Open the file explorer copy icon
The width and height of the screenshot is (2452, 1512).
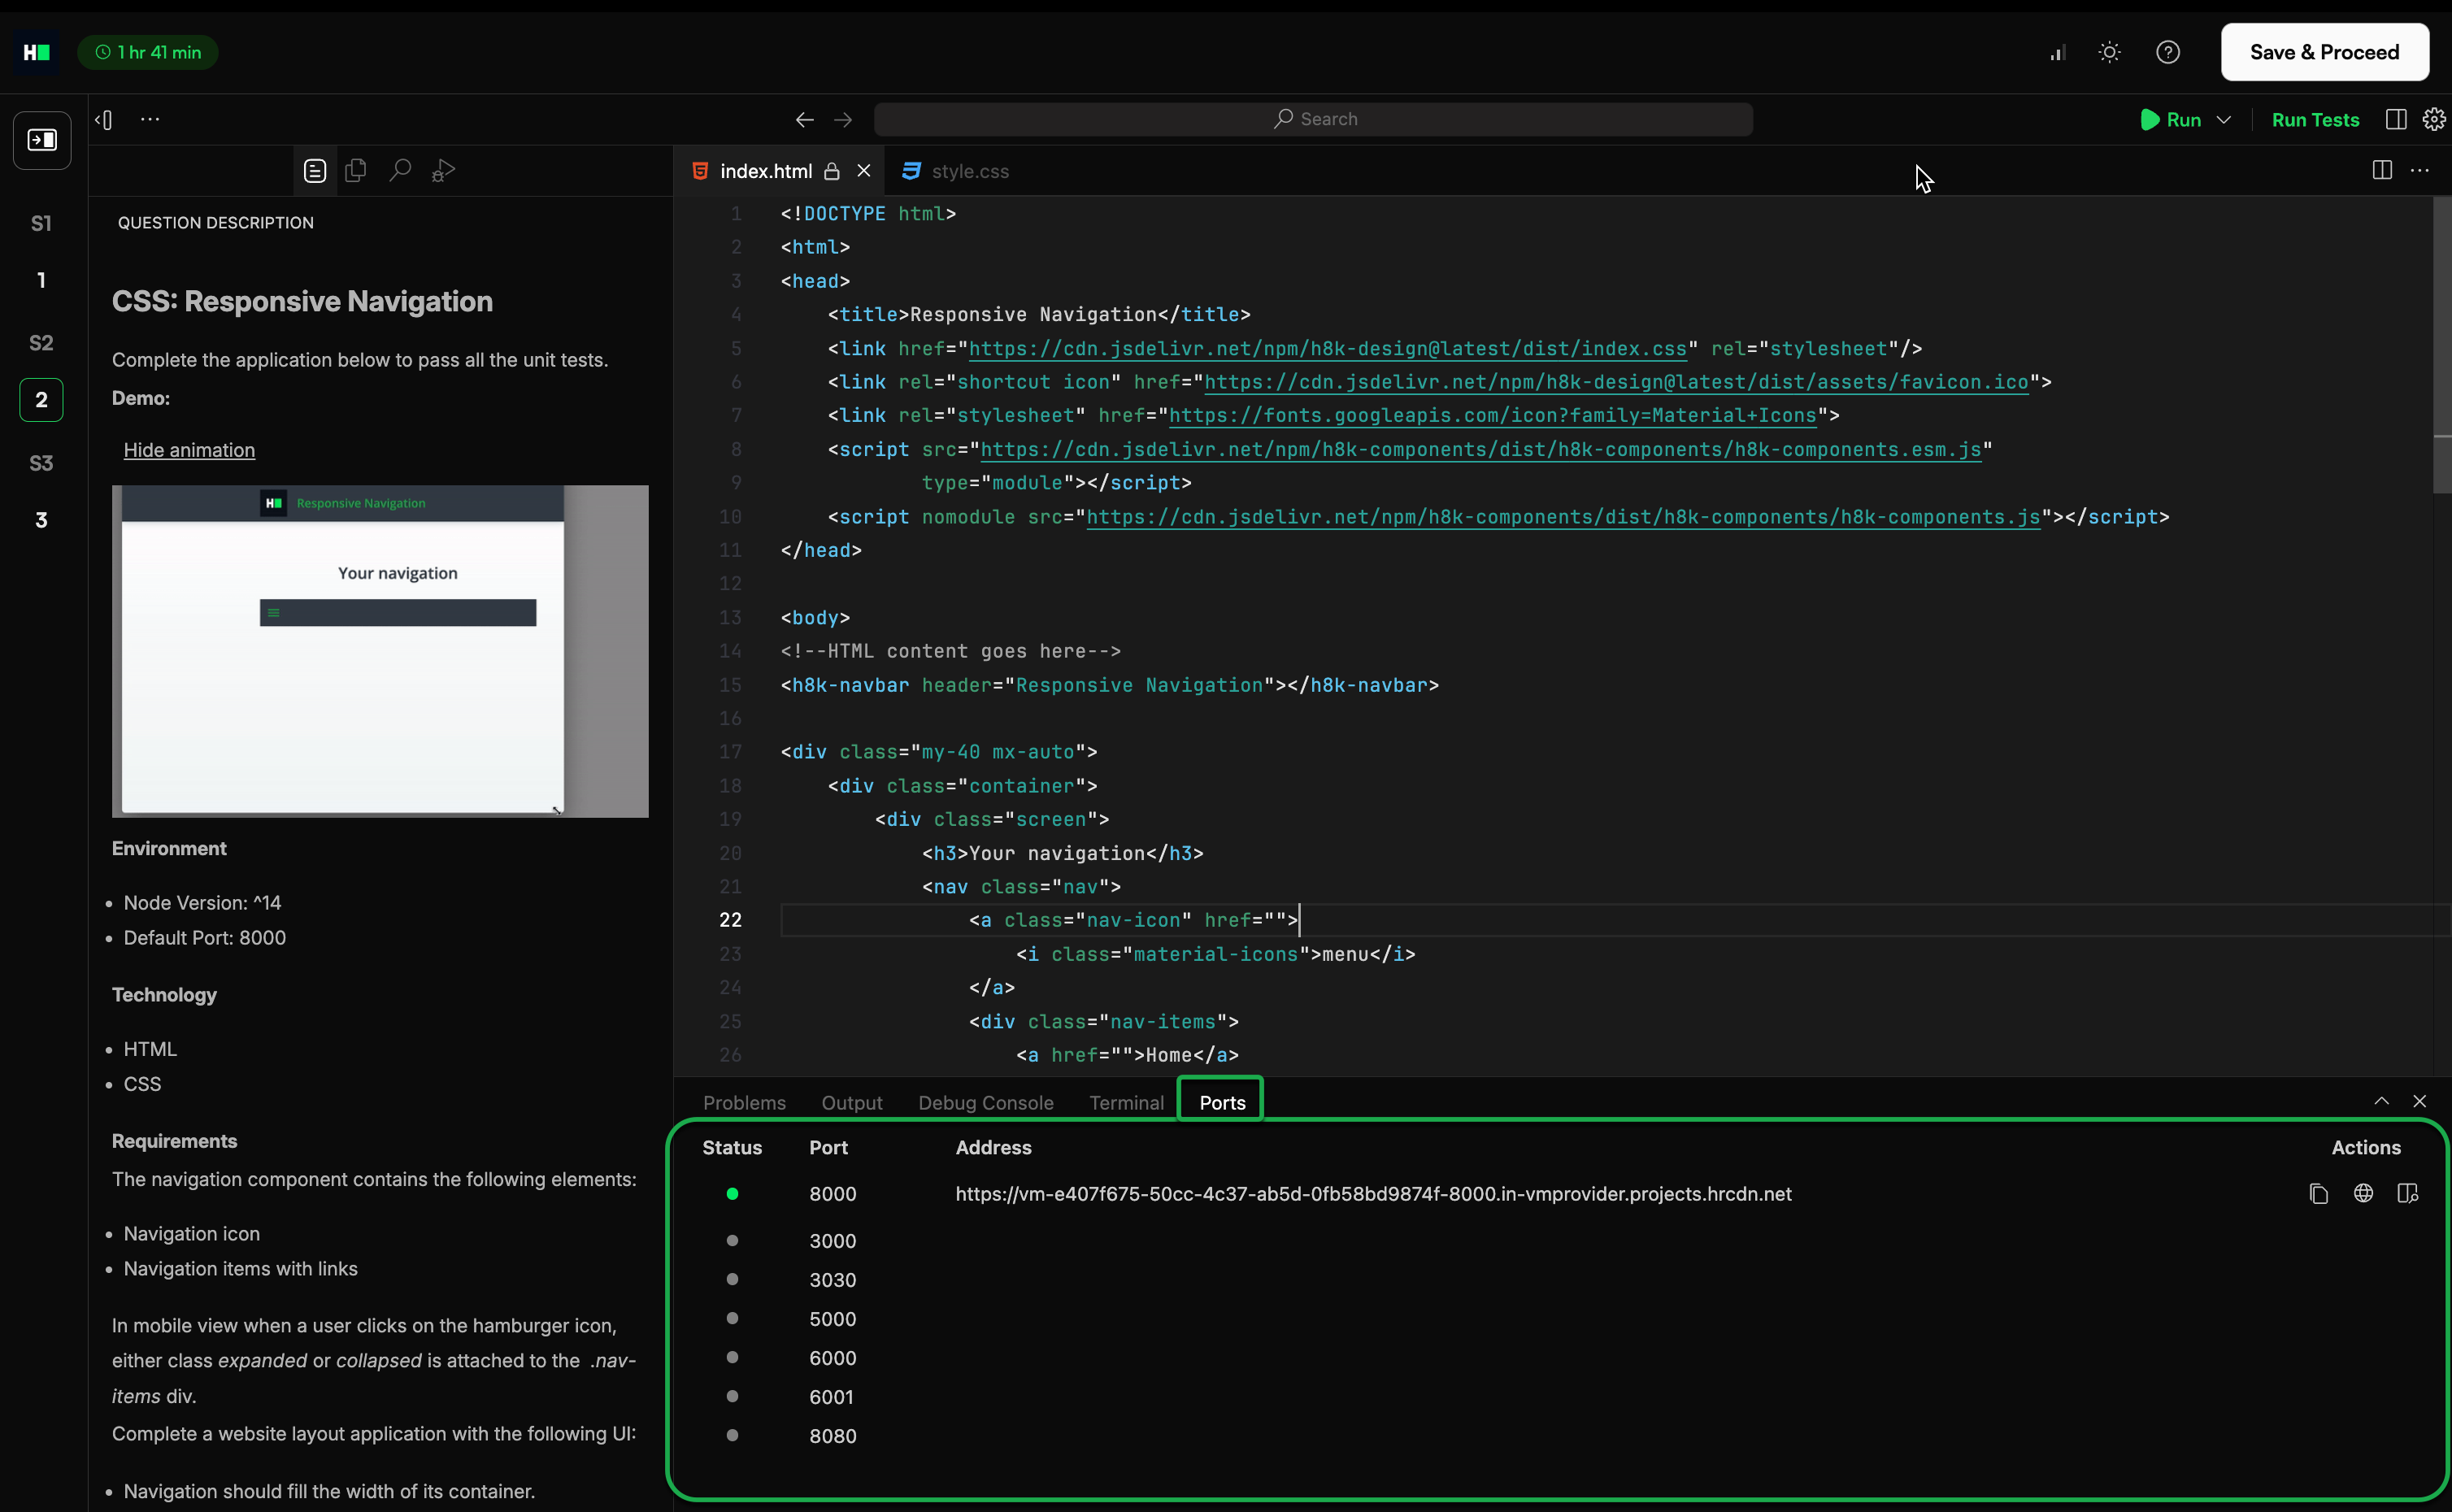tap(355, 171)
